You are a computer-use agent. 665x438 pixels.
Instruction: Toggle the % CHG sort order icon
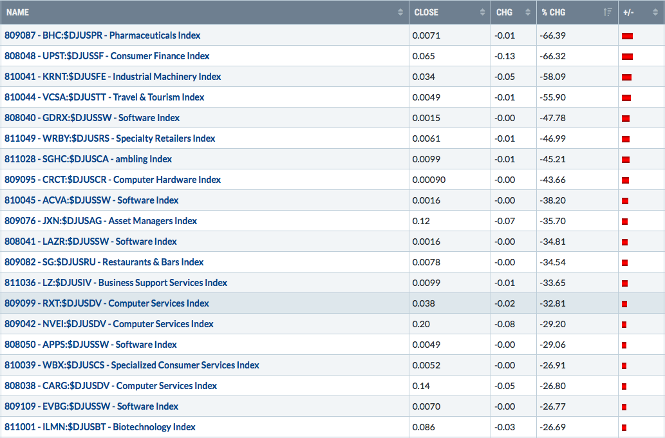[608, 12]
